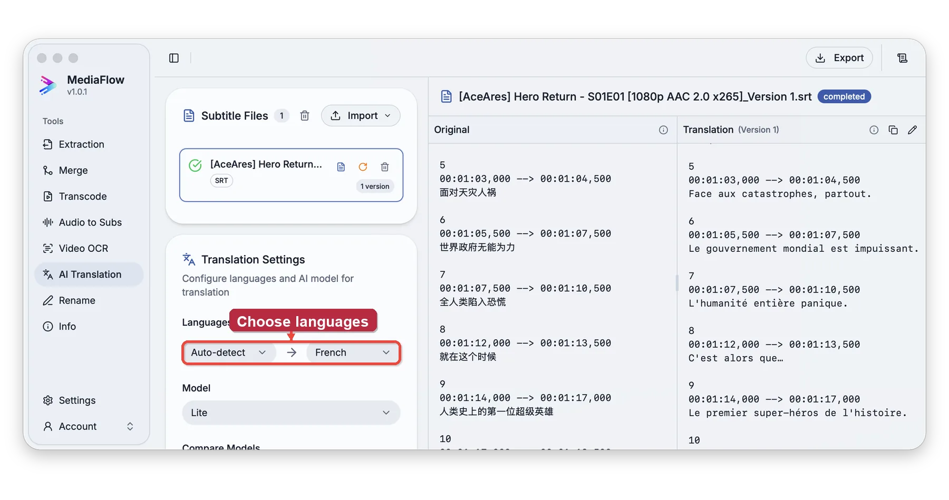Click translated line Le premier super-héros de l'histoire.
Screen dimensions: 949x500
[x=798, y=413]
